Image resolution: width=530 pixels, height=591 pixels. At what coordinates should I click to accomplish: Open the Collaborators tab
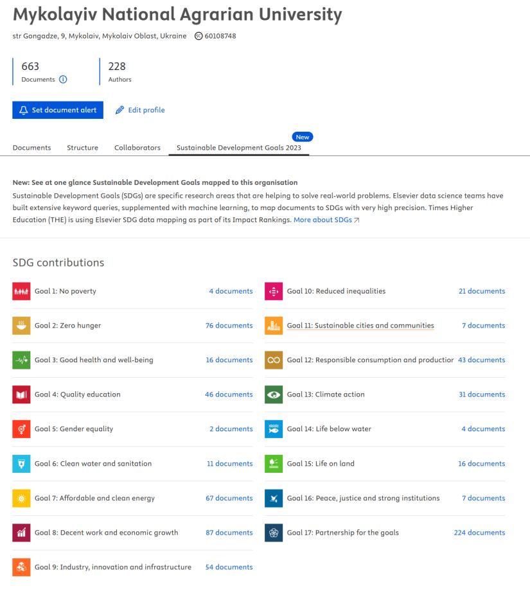(x=137, y=148)
